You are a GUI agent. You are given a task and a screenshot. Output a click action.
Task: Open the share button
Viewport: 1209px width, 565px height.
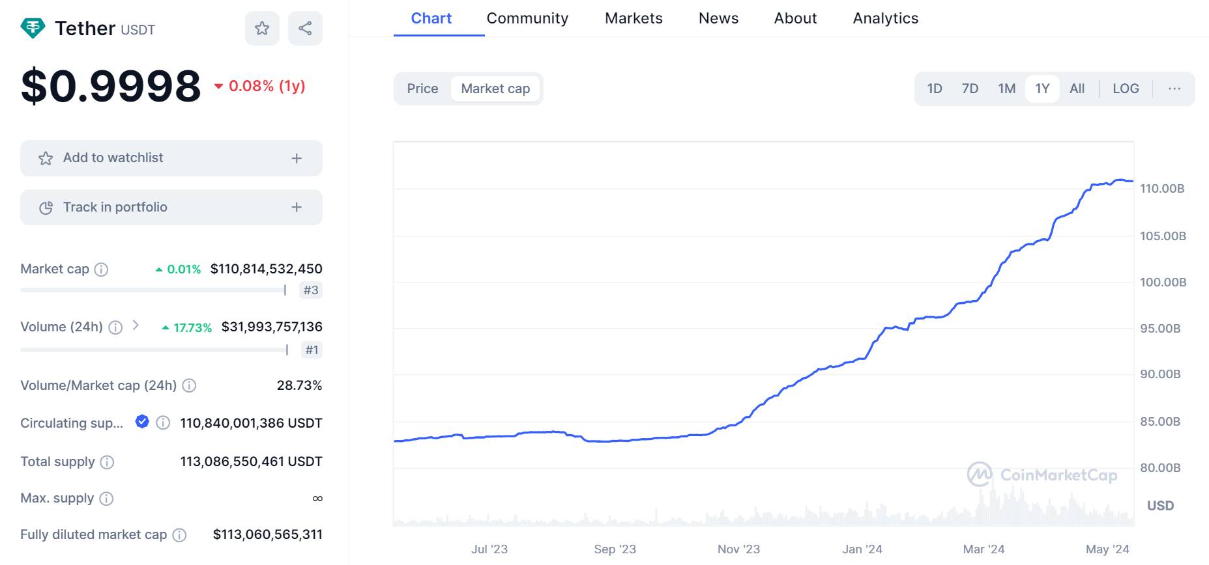tap(305, 28)
